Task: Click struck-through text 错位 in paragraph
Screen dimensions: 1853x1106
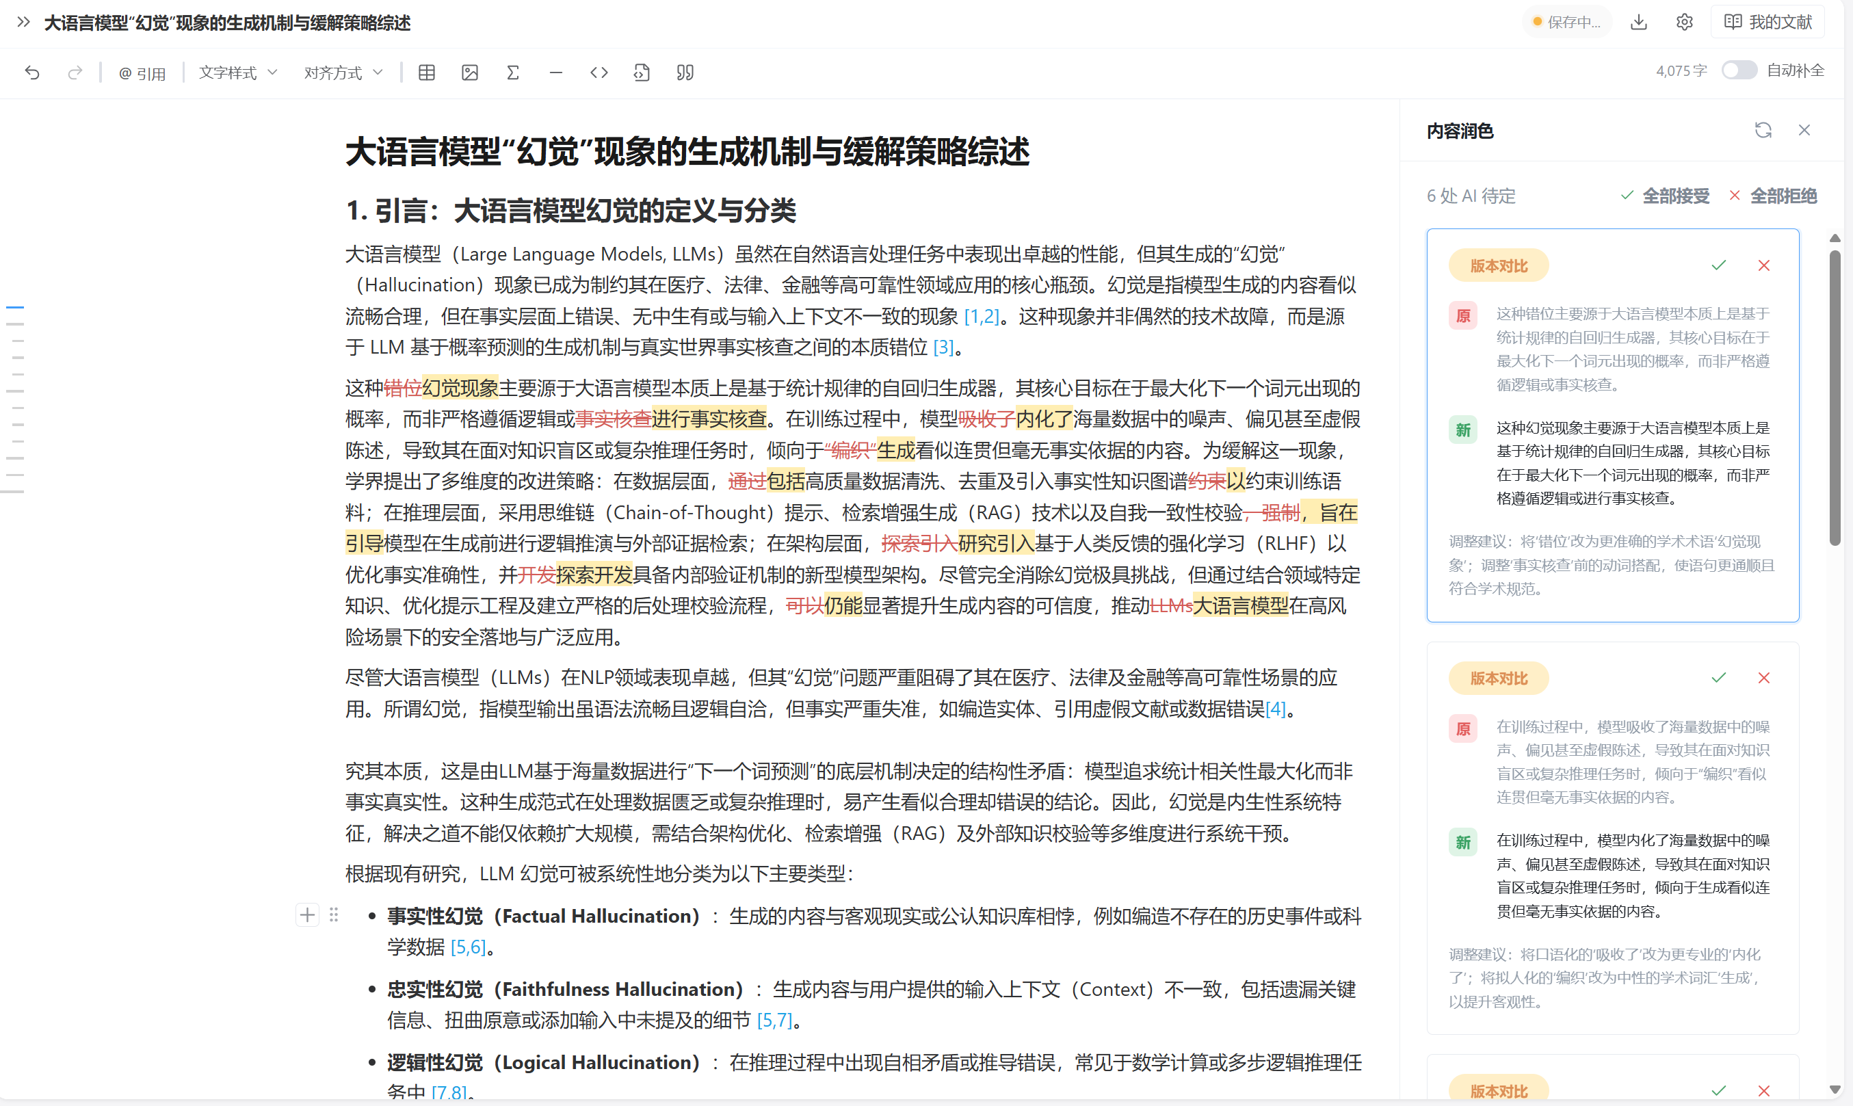Action: (x=402, y=389)
